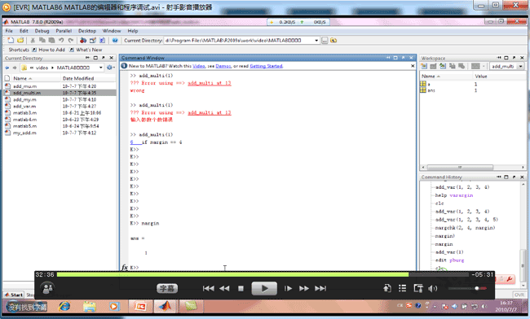Open the Debug menu

click(x=42, y=31)
